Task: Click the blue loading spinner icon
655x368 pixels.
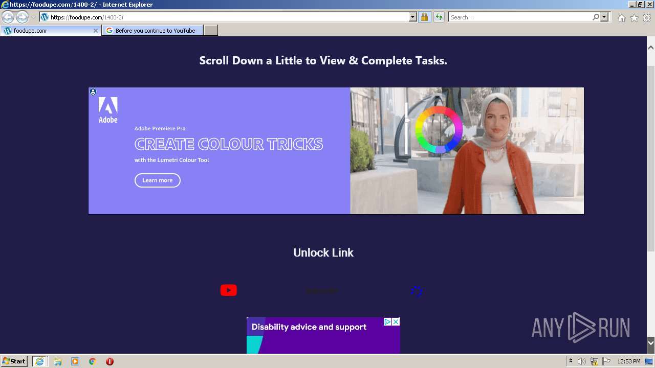Action: (417, 291)
